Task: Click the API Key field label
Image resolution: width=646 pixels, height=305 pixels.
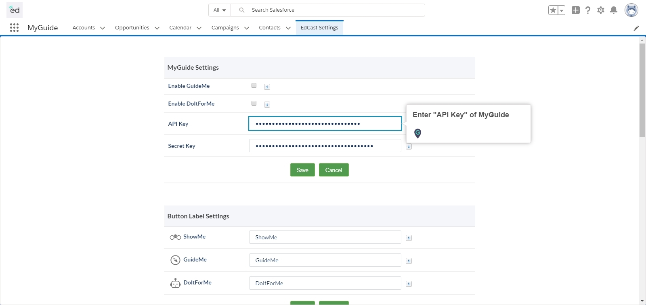Action: [x=178, y=124]
